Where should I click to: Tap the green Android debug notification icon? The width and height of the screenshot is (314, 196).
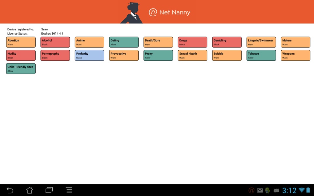click(x=267, y=190)
